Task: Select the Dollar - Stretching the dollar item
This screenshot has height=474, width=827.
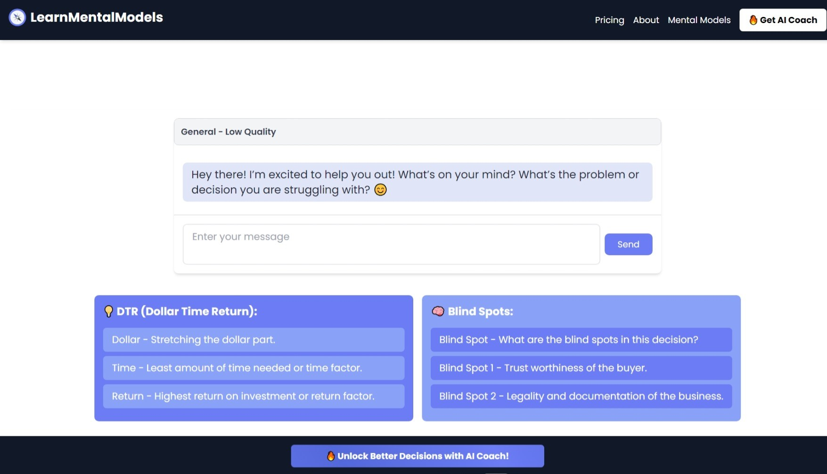Action: click(254, 339)
